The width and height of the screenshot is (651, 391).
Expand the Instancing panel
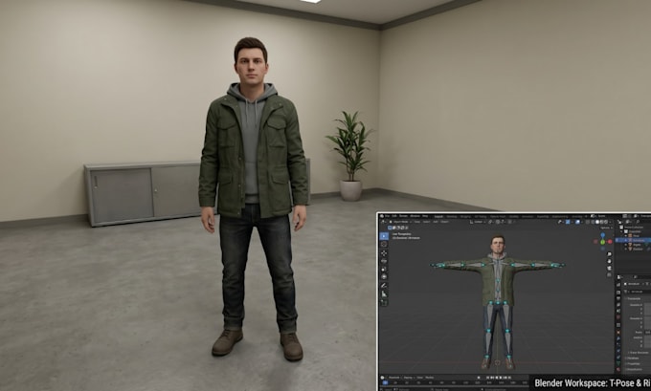pyautogui.click(x=635, y=369)
